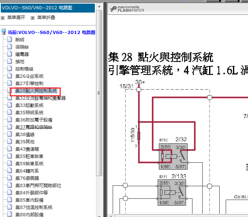Open 集33起動系統 in the tree
The image size is (248, 217).
[29, 105]
